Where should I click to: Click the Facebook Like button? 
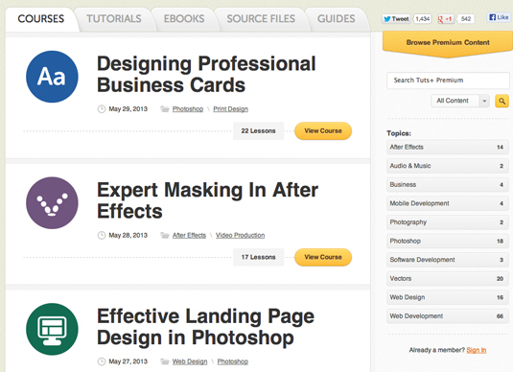point(500,17)
